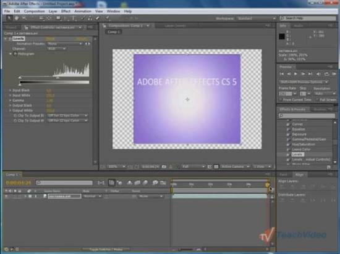Viewport: 340px width, 254px height.
Task: Click the timeline layer search field
Action: click(x=64, y=183)
